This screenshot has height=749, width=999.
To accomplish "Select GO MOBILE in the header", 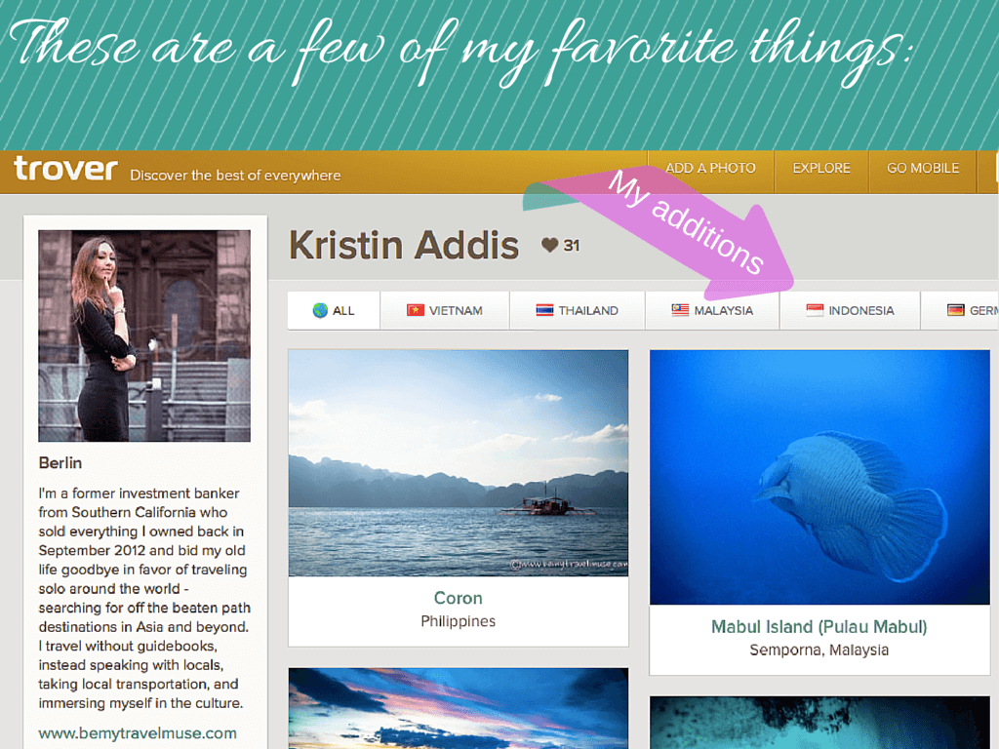I will [x=923, y=169].
